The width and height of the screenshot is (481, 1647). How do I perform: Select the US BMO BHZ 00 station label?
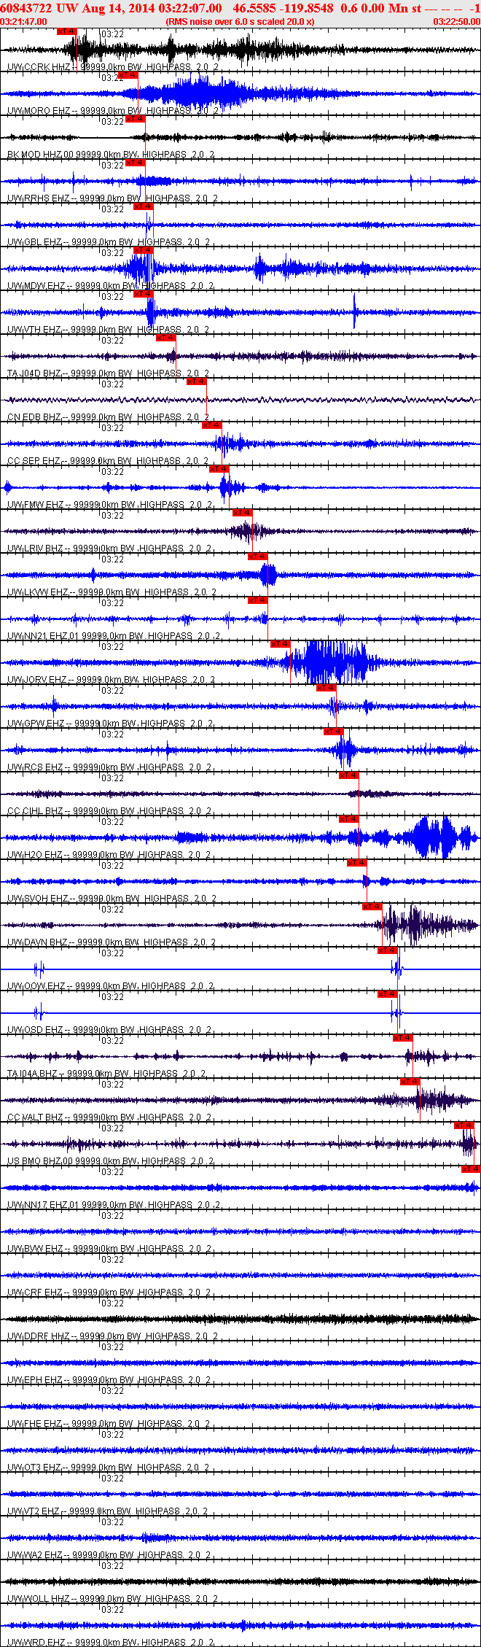click(111, 1161)
